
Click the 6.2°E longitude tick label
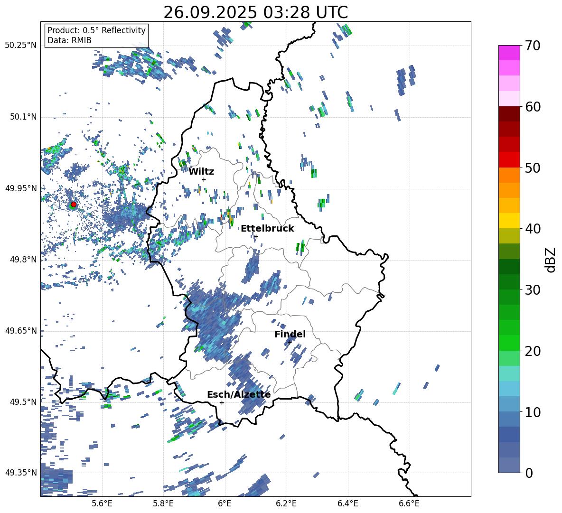286,504
